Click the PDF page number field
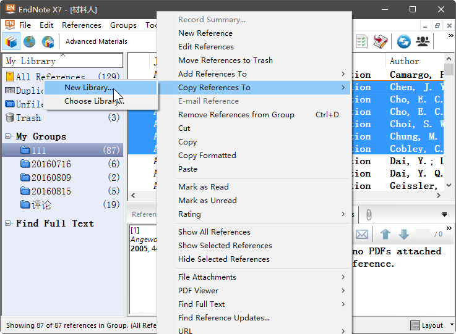The width and height of the screenshot is (456, 334). click(x=423, y=234)
